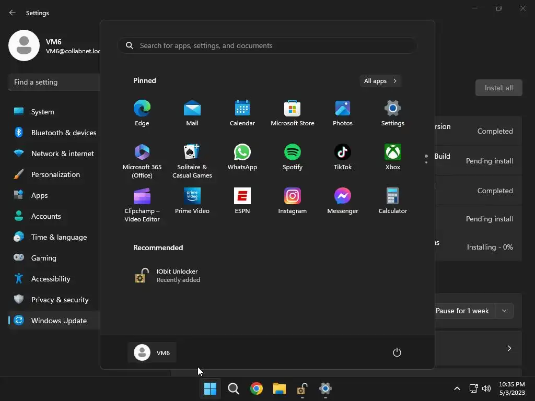Screen dimensions: 535x401
Task: Open Accounts settings category
Action: (x=54, y=216)
